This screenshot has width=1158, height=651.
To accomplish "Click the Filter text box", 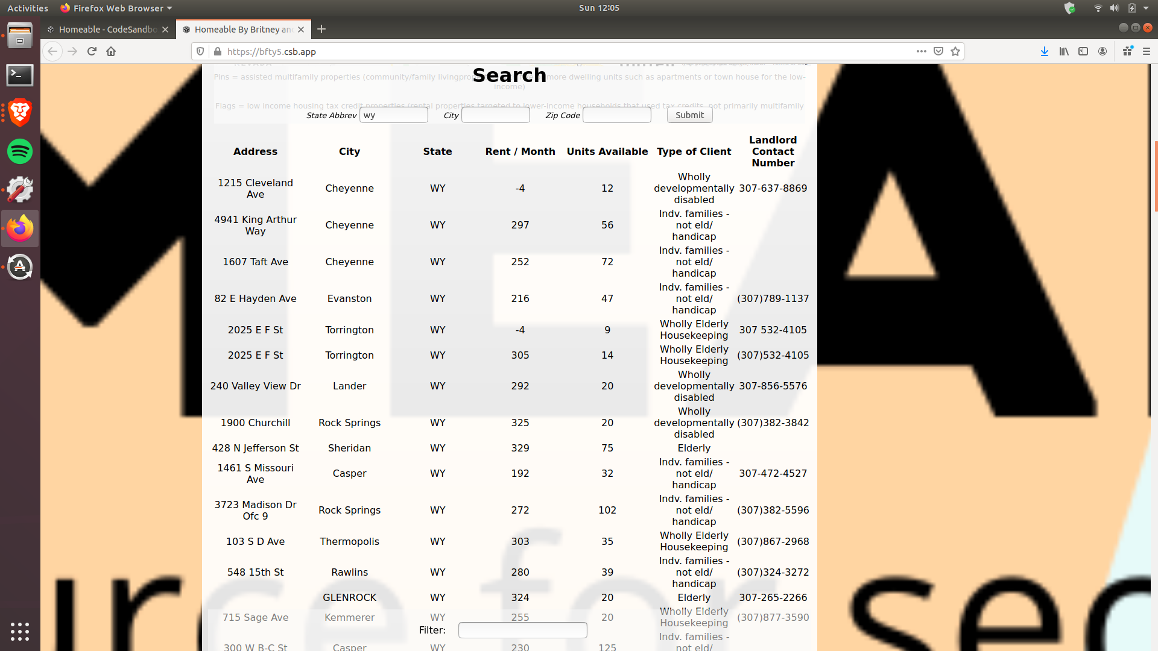I will click(x=522, y=630).
